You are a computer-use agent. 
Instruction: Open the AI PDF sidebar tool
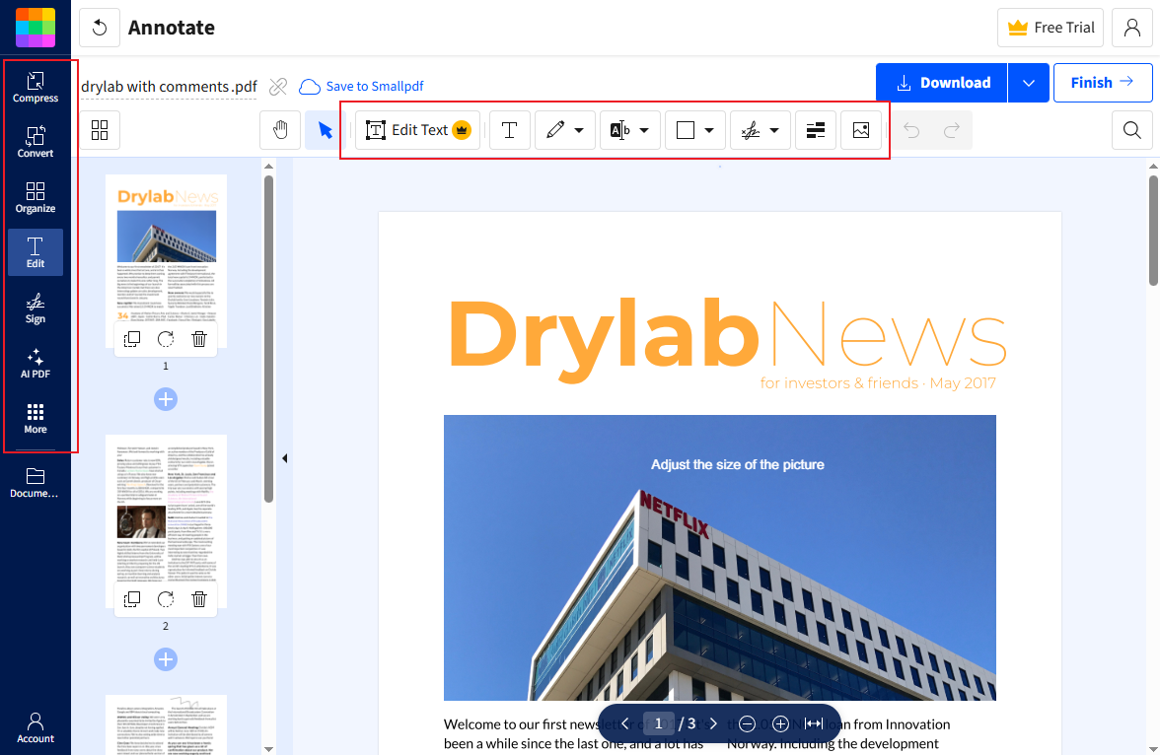[x=36, y=365]
